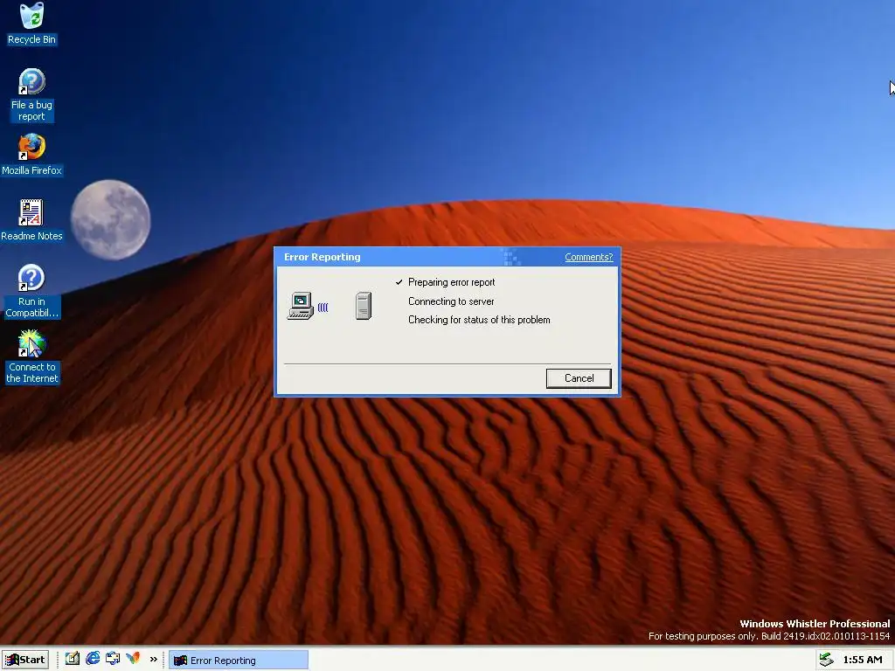Image resolution: width=895 pixels, height=671 pixels.
Task: Click the 1:55 AM system clock
Action: click(863, 661)
